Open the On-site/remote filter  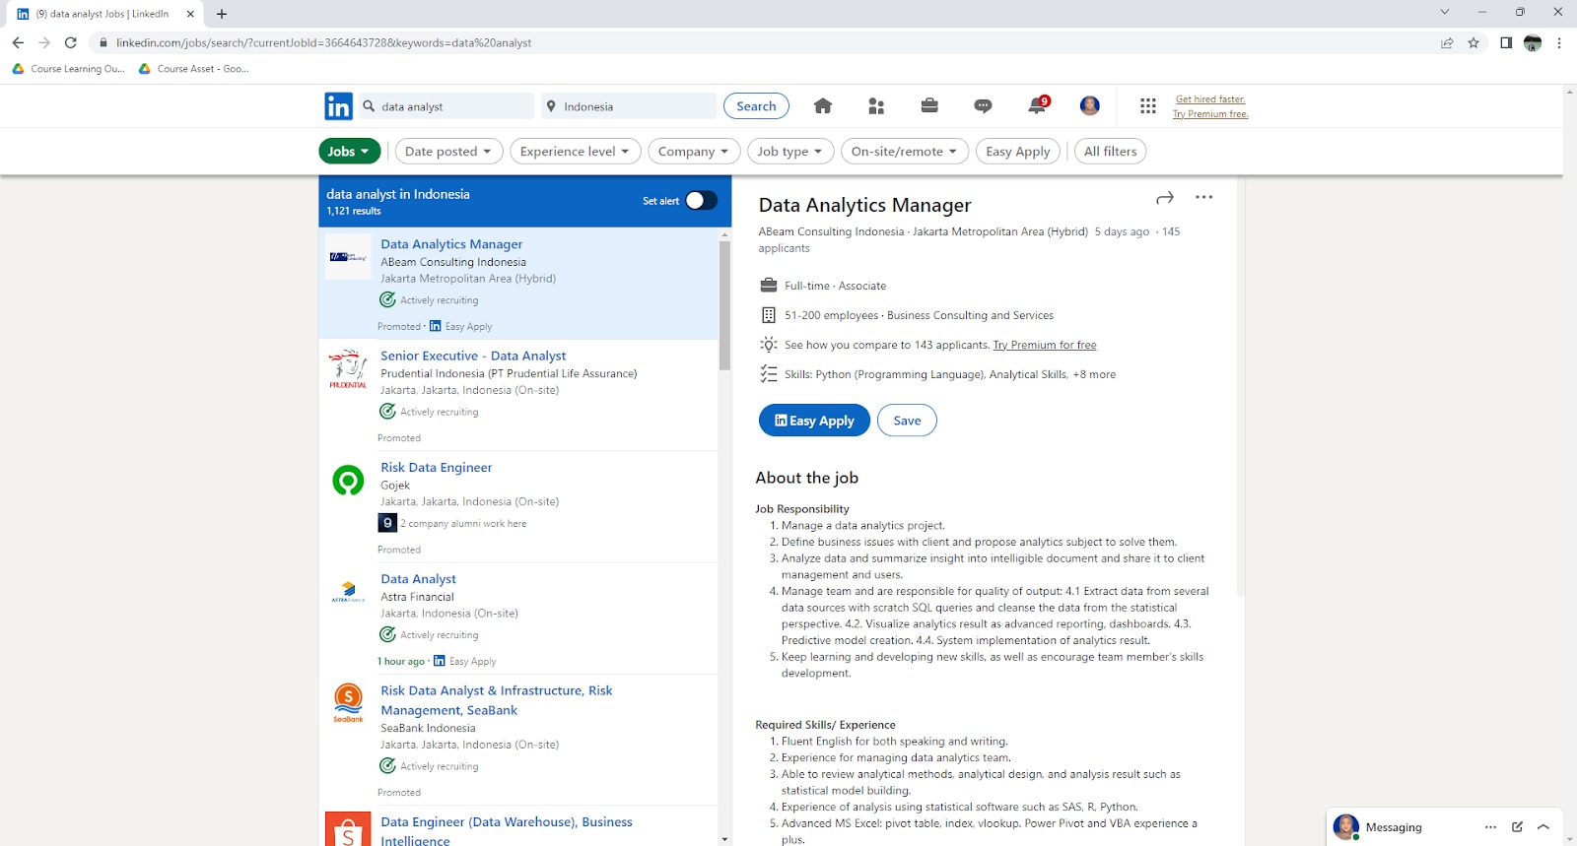click(905, 152)
